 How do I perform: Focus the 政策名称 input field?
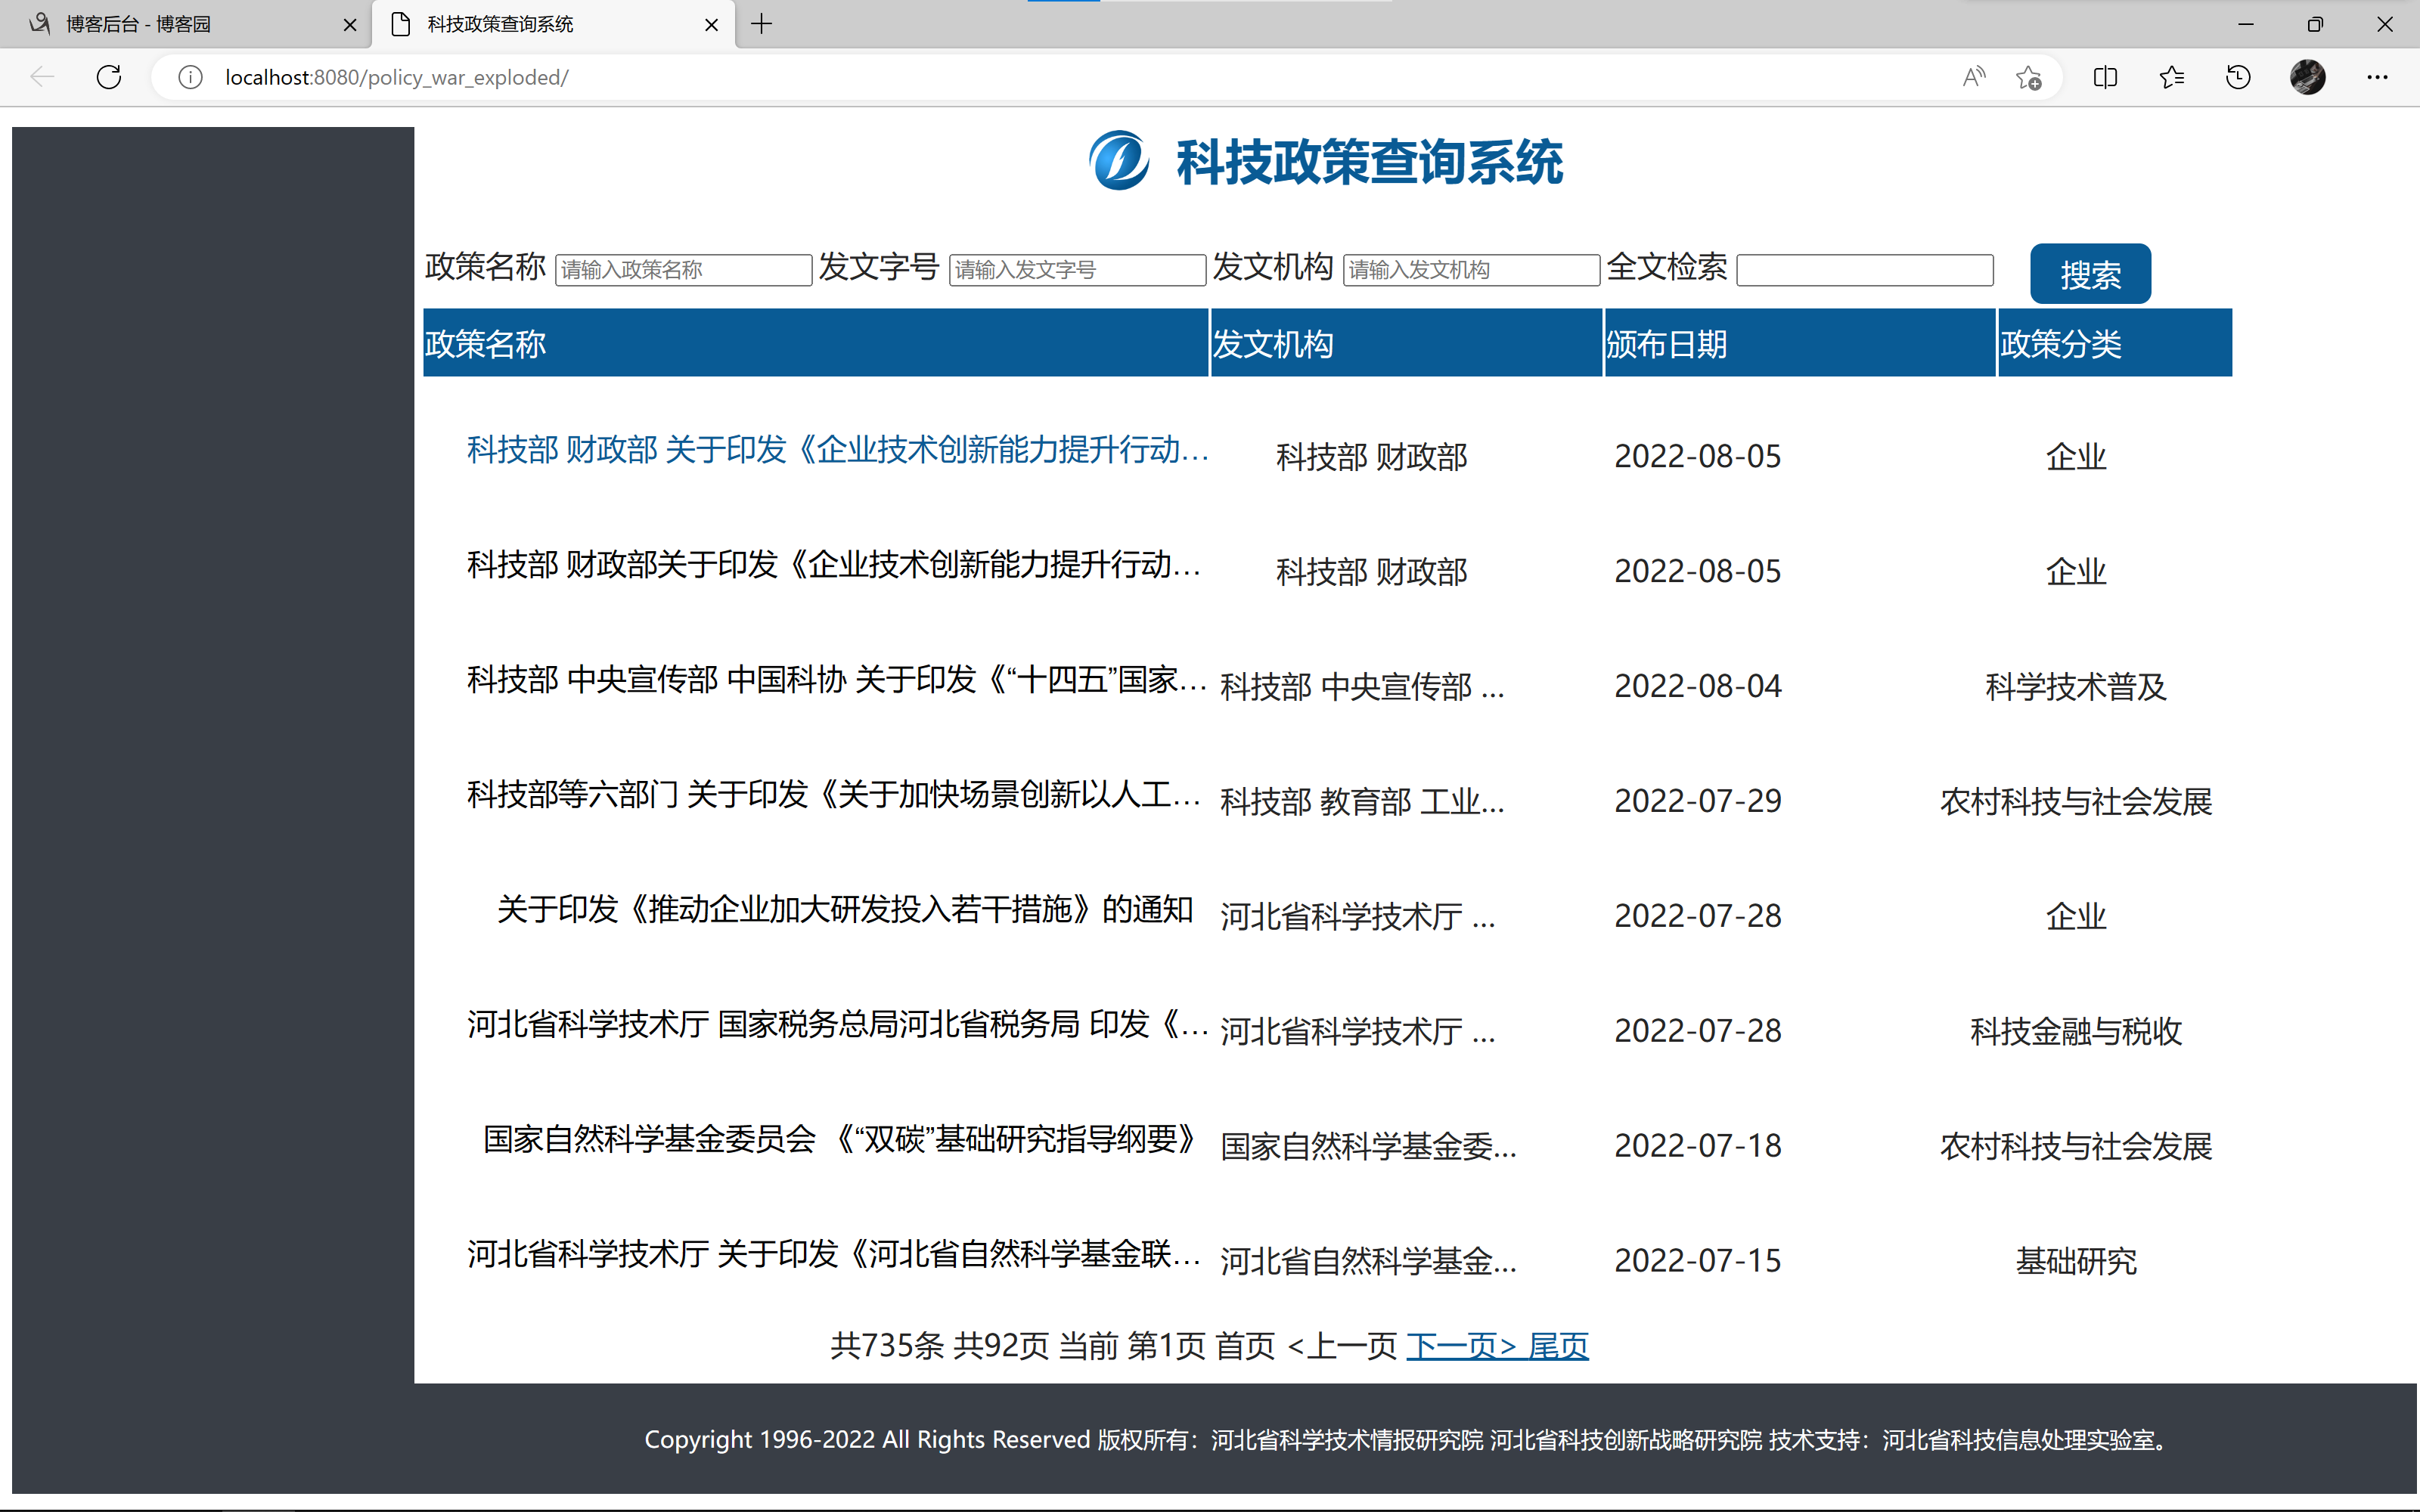(683, 270)
